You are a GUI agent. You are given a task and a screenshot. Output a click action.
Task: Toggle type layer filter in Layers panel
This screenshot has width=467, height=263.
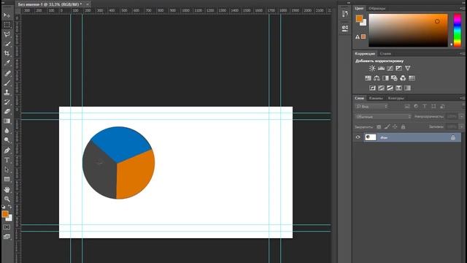[x=425, y=107]
